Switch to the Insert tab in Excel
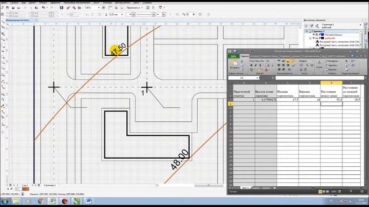The image size is (369, 207). (x=255, y=56)
